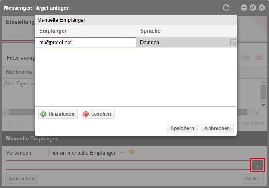Click the green add icon beside filter
This screenshot has height=188, width=269.
tap(246, 58)
